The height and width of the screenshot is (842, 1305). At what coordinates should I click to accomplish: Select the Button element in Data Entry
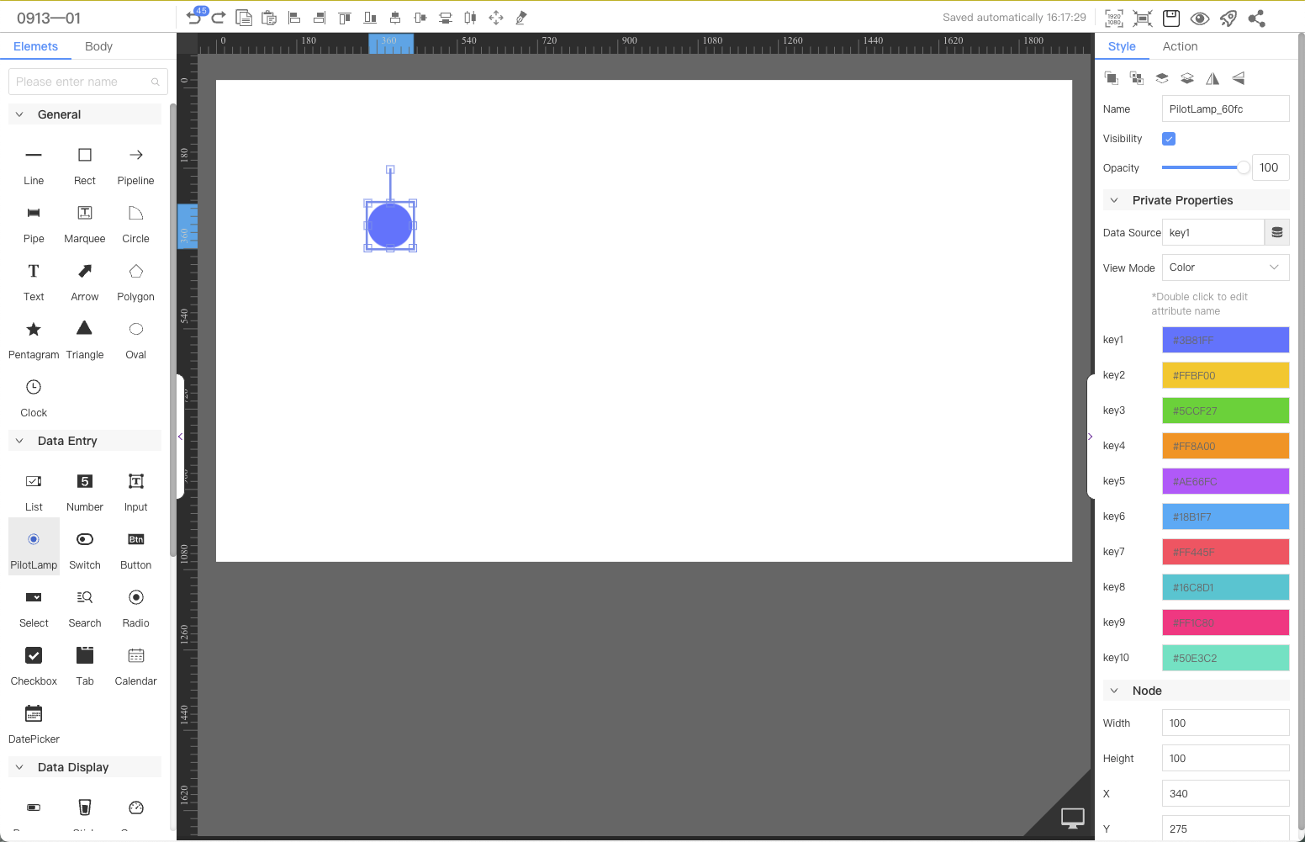tap(135, 548)
